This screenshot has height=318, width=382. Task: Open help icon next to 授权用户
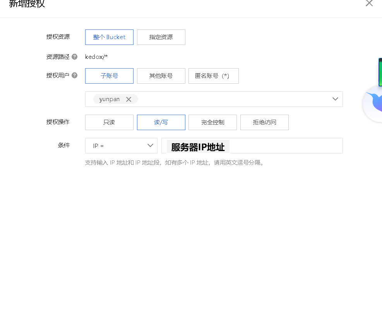[75, 76]
